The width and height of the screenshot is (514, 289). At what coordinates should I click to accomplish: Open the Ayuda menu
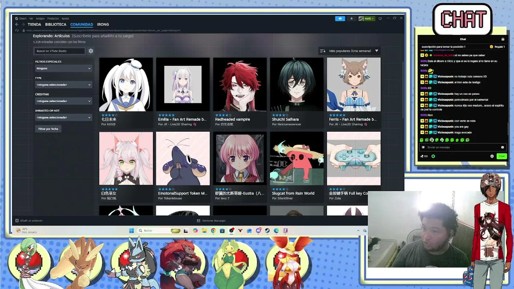click(65, 18)
